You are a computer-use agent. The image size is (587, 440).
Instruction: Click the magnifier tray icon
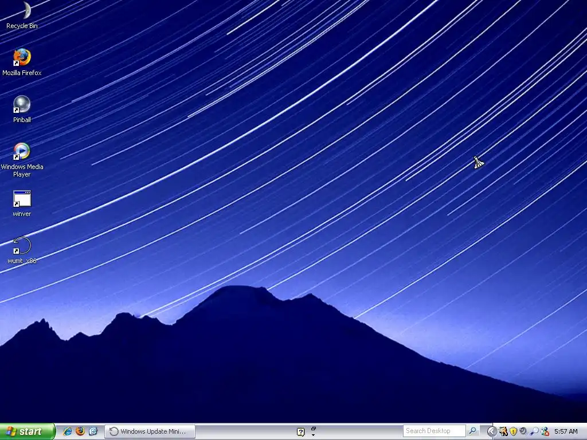point(534,431)
